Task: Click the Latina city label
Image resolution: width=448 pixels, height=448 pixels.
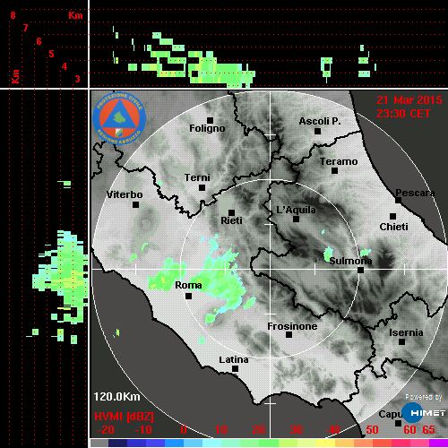Action: click(234, 359)
